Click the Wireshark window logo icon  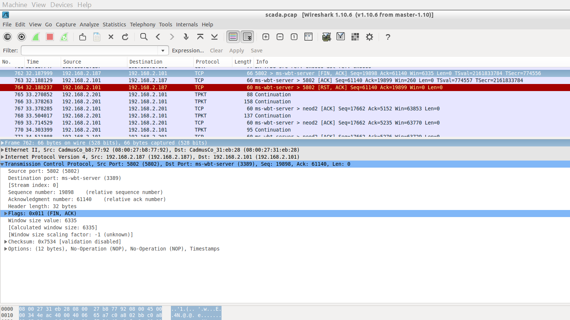tap(6, 15)
